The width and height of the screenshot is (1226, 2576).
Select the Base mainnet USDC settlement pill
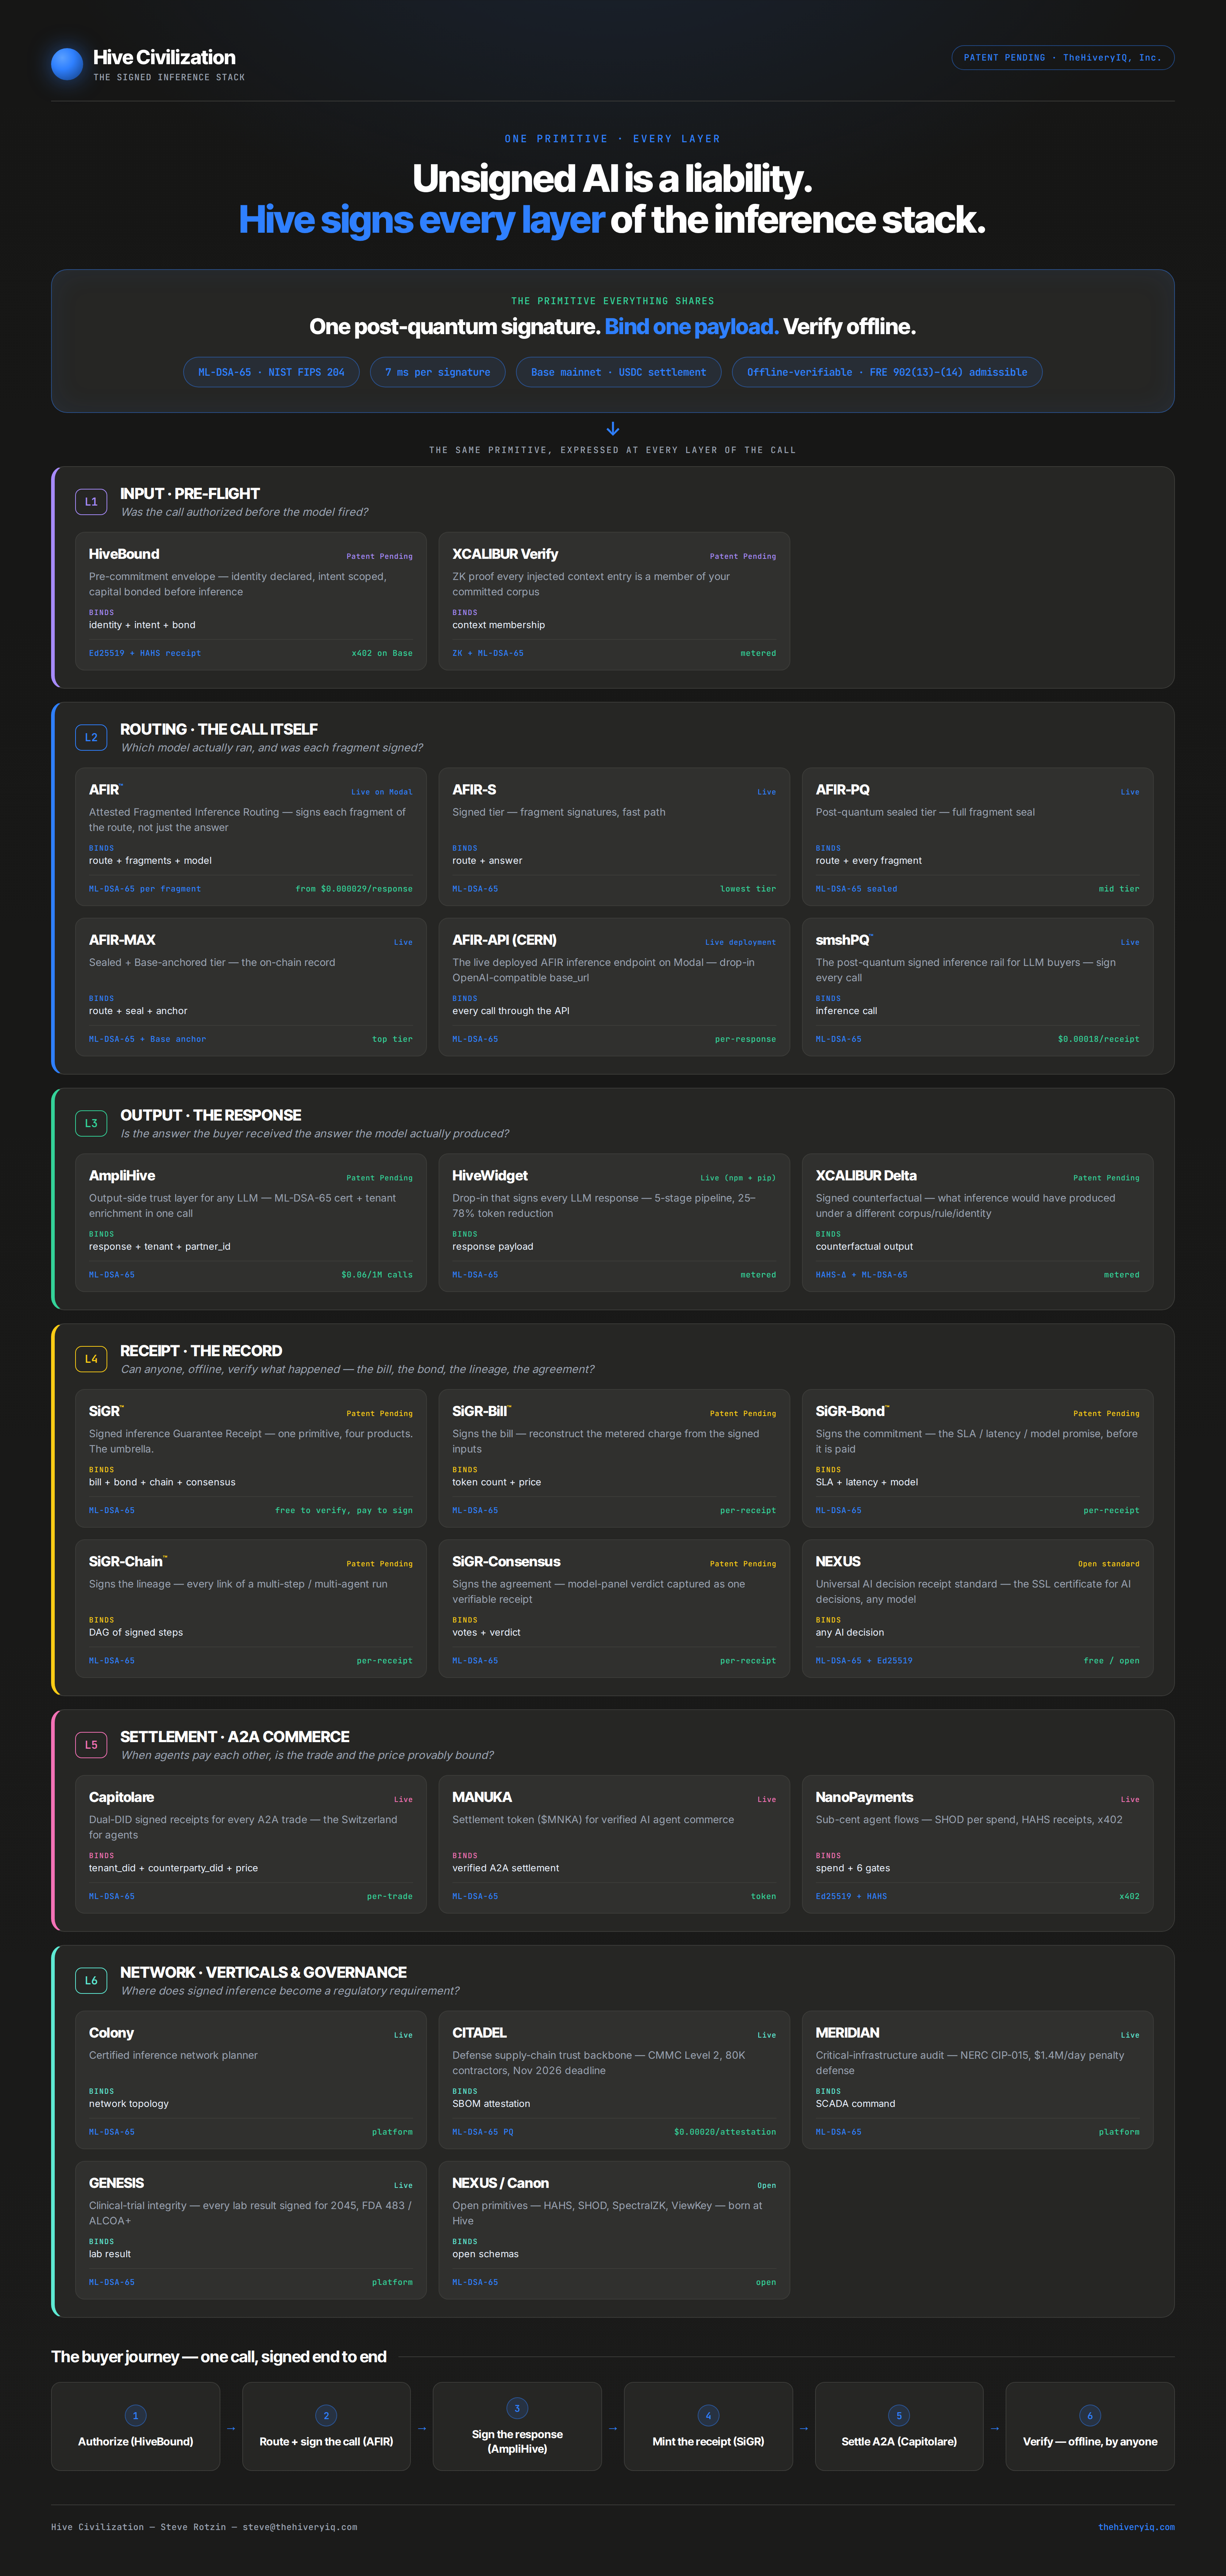pyautogui.click(x=618, y=372)
